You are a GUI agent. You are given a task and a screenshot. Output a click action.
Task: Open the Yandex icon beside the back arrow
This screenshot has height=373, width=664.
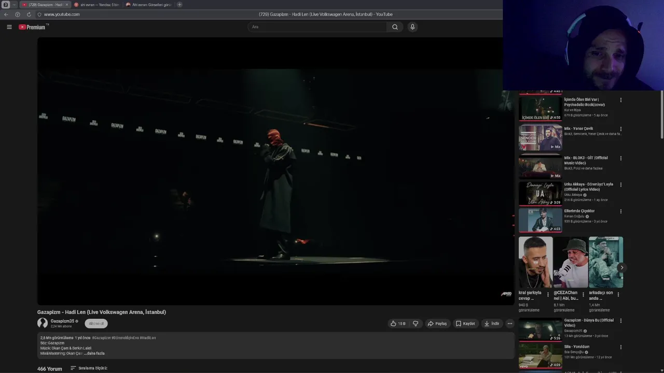click(18, 15)
